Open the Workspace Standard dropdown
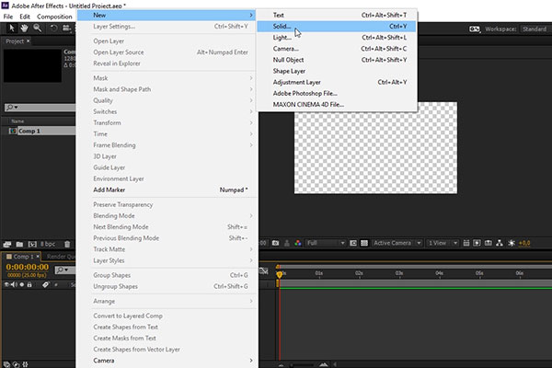The height and width of the screenshot is (368, 552). 535,29
